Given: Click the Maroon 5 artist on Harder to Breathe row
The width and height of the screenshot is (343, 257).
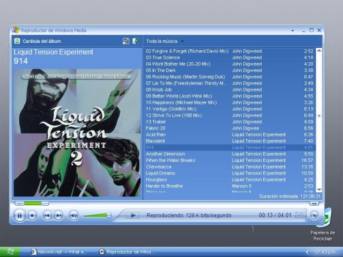Looking at the screenshot, I should pyautogui.click(x=242, y=186).
